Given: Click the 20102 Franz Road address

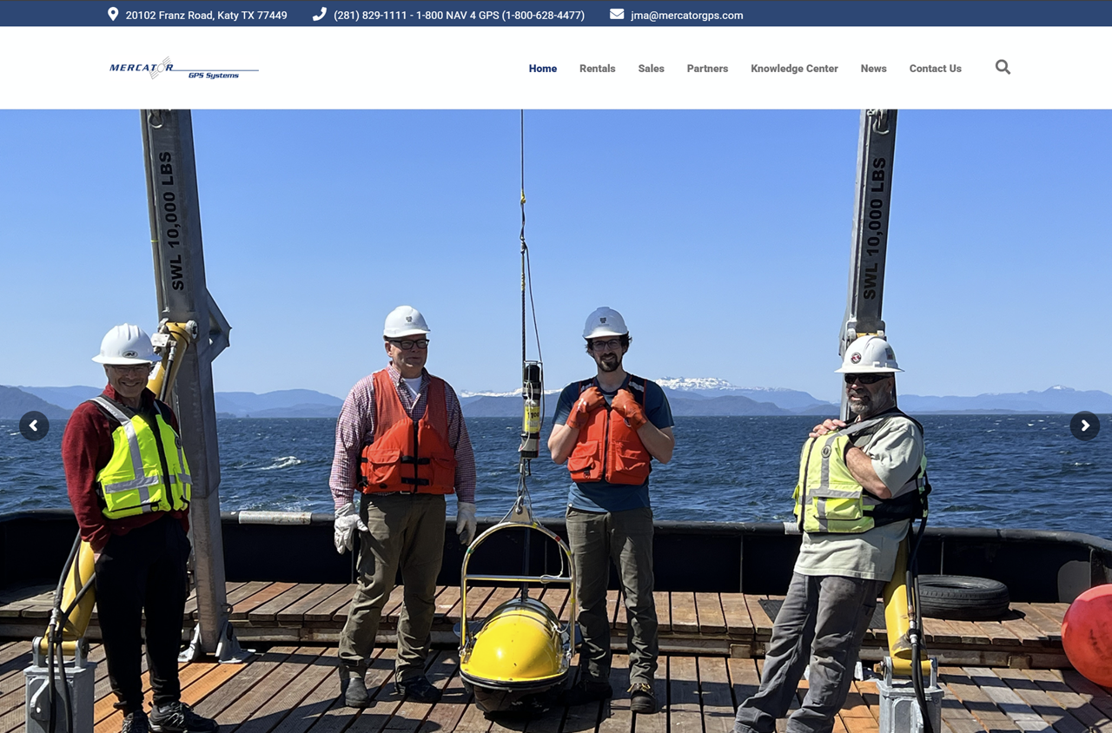Looking at the screenshot, I should [206, 15].
